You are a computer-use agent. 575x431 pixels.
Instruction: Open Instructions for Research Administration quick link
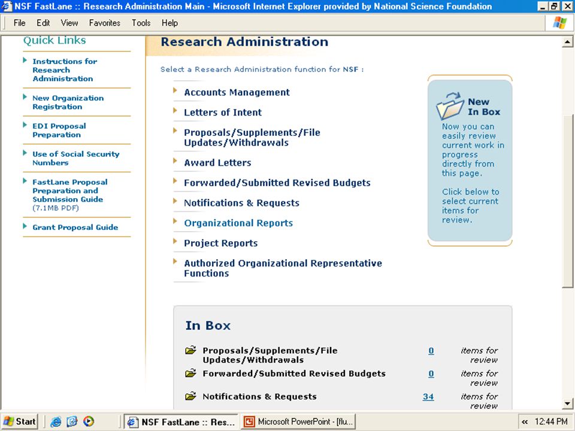[65, 70]
